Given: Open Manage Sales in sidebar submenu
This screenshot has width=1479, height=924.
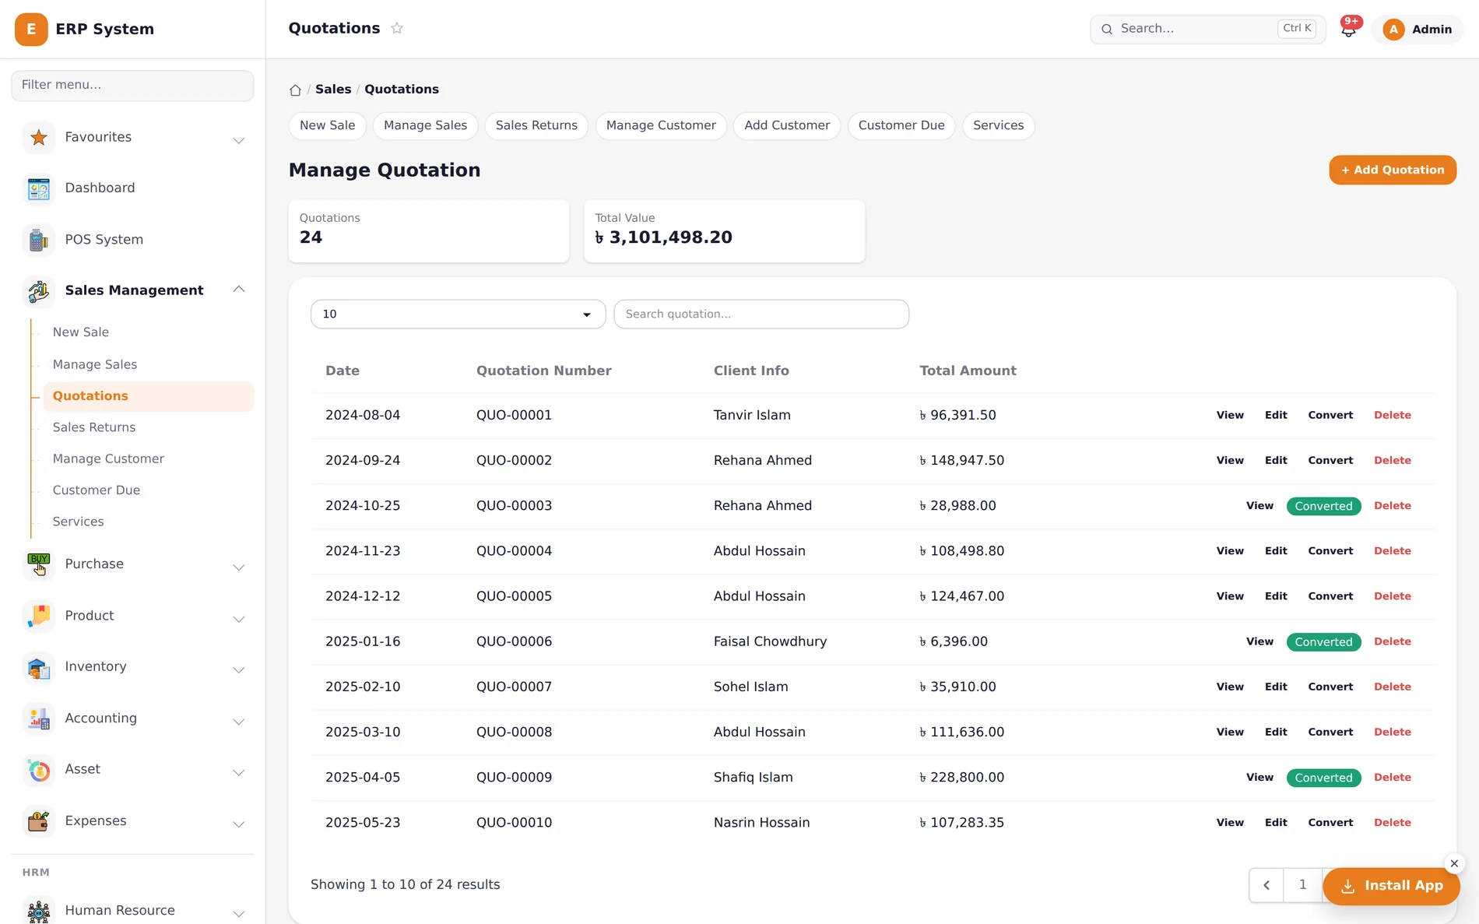Looking at the screenshot, I should (x=95, y=364).
